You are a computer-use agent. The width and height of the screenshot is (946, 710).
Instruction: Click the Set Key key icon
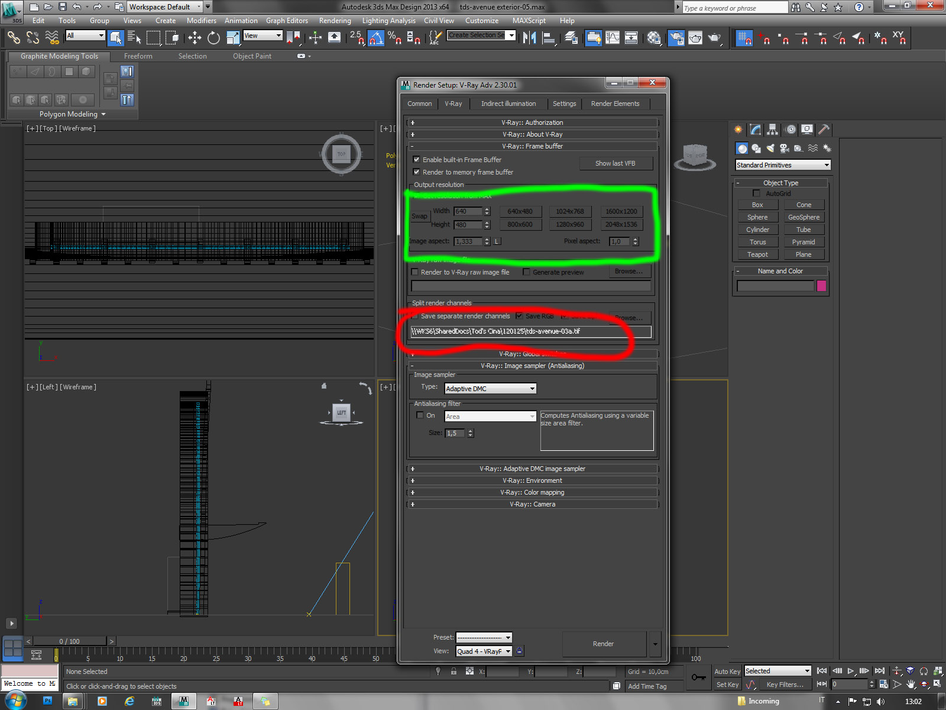tap(698, 677)
